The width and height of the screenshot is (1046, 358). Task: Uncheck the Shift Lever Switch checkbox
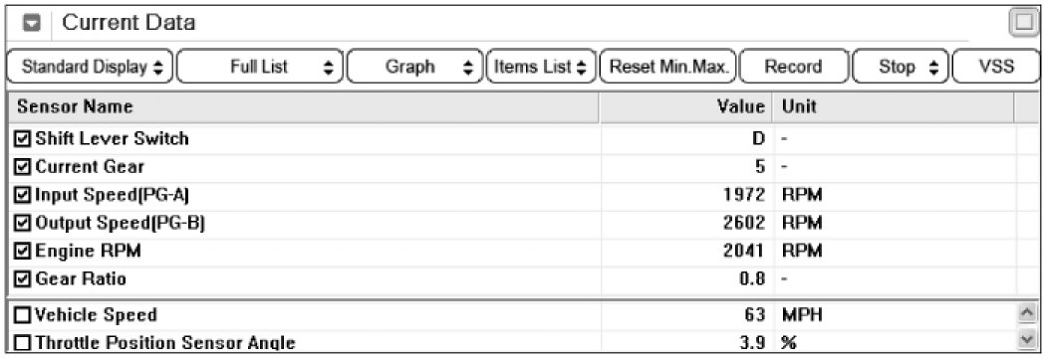[22, 138]
